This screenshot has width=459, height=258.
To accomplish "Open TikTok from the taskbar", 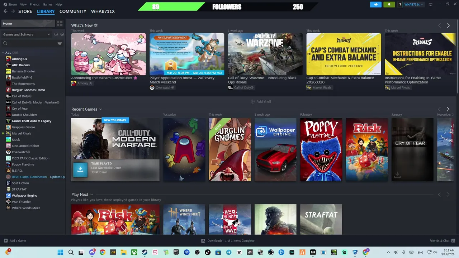I will click(208, 252).
